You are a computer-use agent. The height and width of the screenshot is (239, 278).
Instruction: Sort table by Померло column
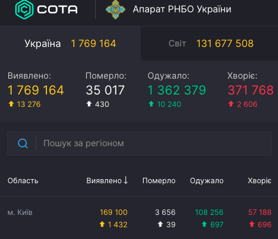(159, 181)
